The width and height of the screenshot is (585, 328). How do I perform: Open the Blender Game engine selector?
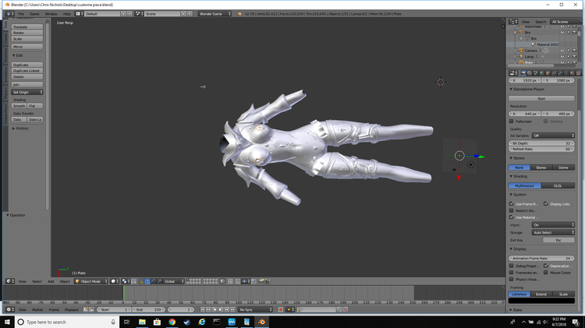pyautogui.click(x=214, y=14)
